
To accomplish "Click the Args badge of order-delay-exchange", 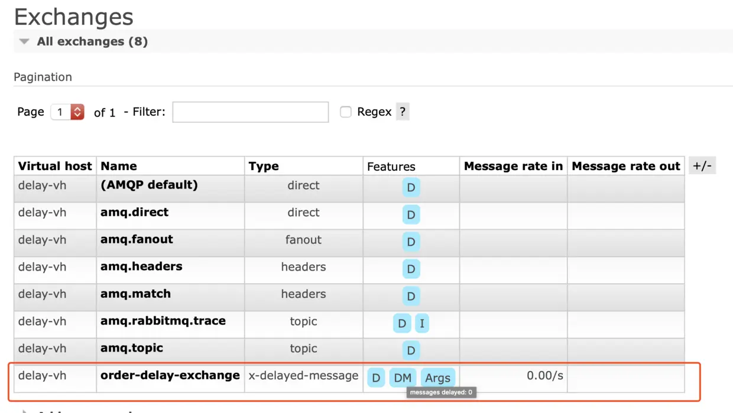I will pyautogui.click(x=437, y=378).
